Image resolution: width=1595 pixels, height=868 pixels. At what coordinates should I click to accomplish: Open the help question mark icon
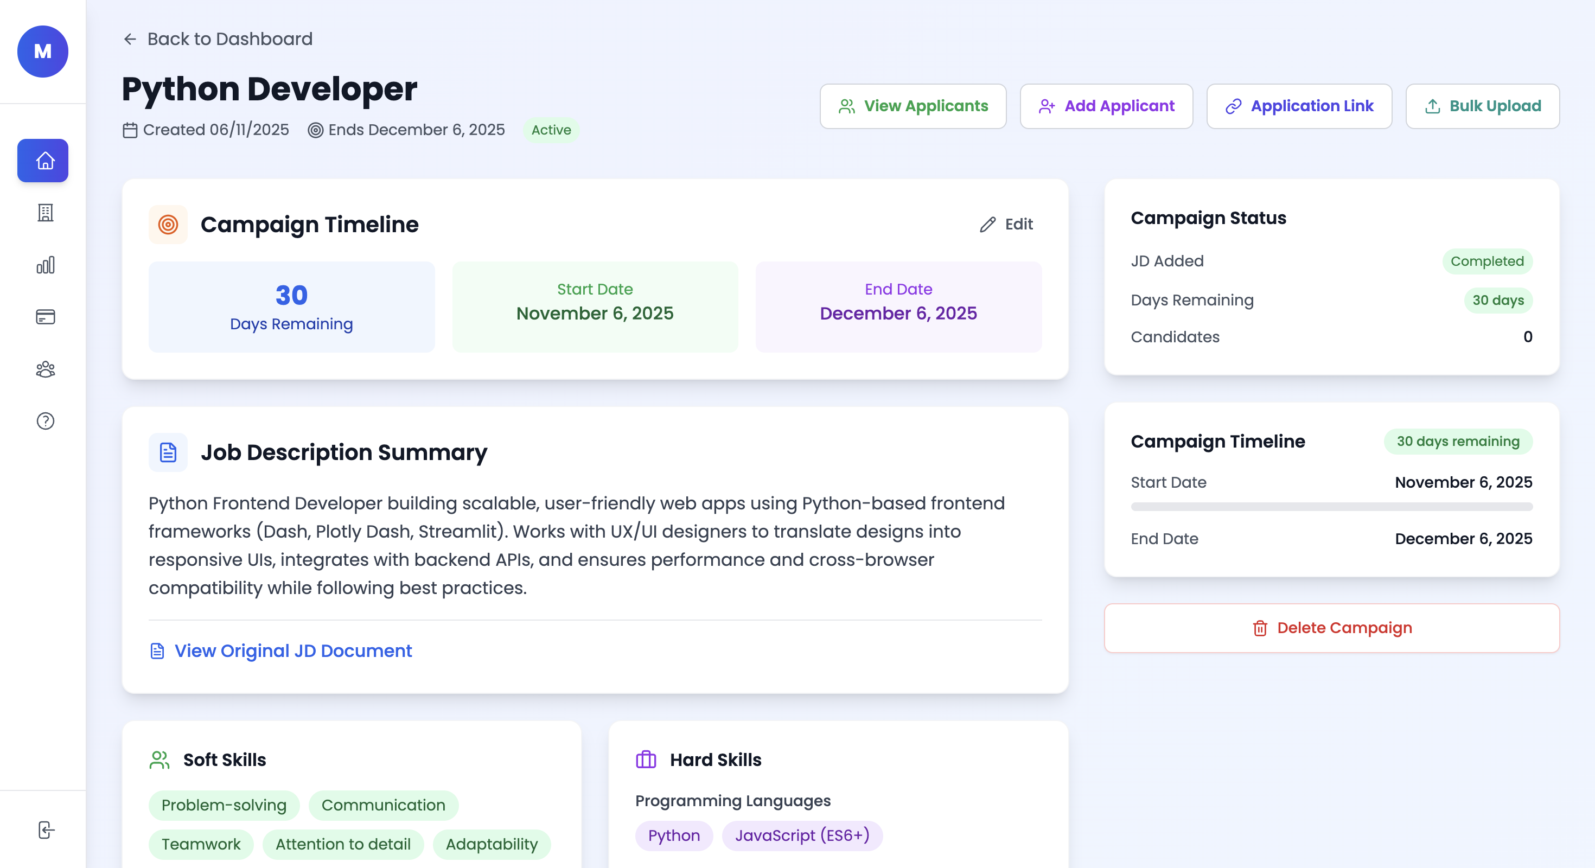pyautogui.click(x=45, y=421)
